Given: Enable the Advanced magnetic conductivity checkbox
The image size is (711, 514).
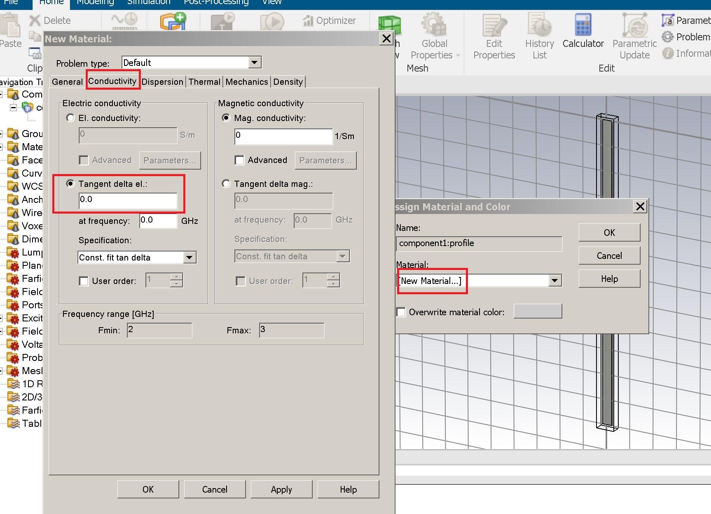Looking at the screenshot, I should (x=239, y=160).
